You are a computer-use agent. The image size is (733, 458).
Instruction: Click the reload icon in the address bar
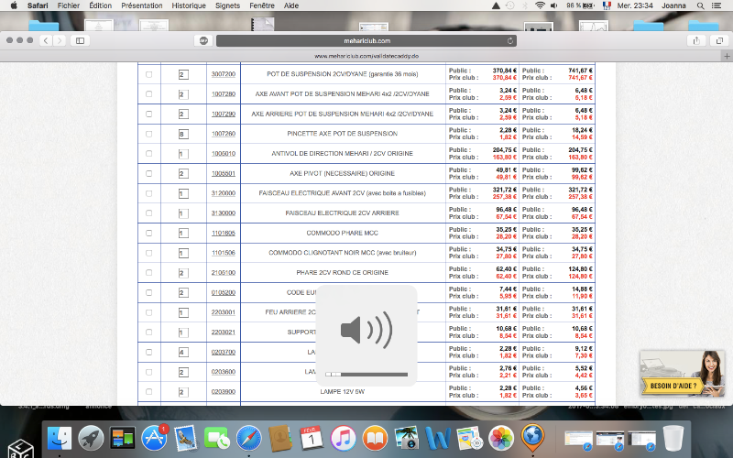pos(509,40)
